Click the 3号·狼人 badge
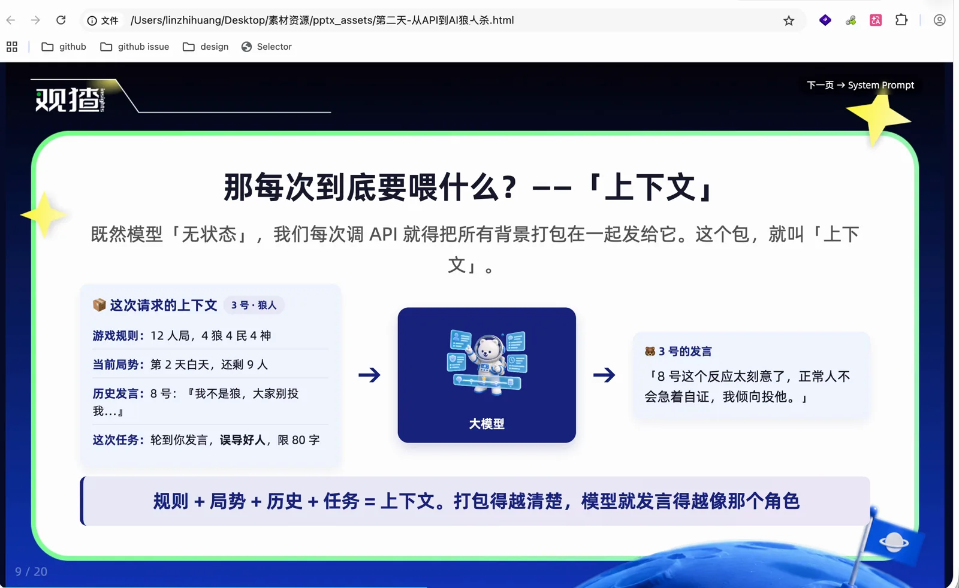This screenshot has height=588, width=959. [x=254, y=305]
